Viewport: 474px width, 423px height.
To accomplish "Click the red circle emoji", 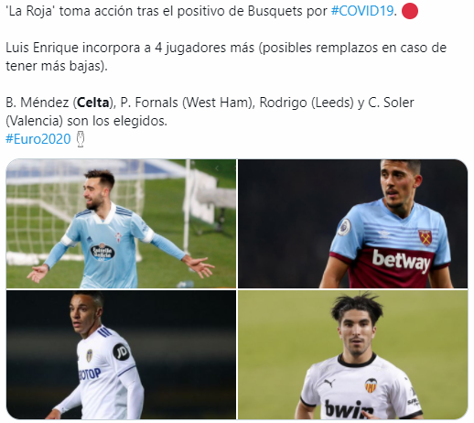I will tap(410, 11).
